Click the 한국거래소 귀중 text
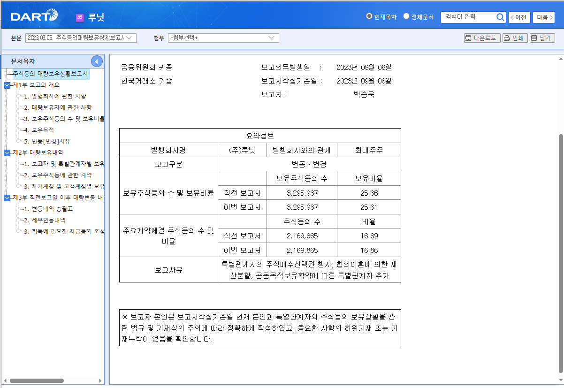The height and width of the screenshot is (388, 564). [x=146, y=81]
